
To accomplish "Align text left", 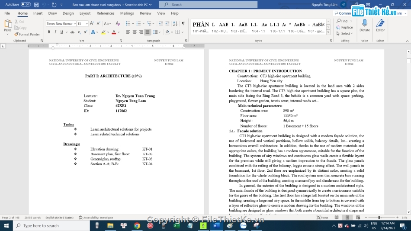I will (x=128, y=32).
